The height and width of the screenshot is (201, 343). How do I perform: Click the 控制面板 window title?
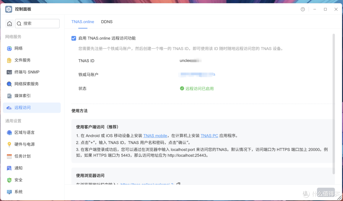[x=23, y=9]
